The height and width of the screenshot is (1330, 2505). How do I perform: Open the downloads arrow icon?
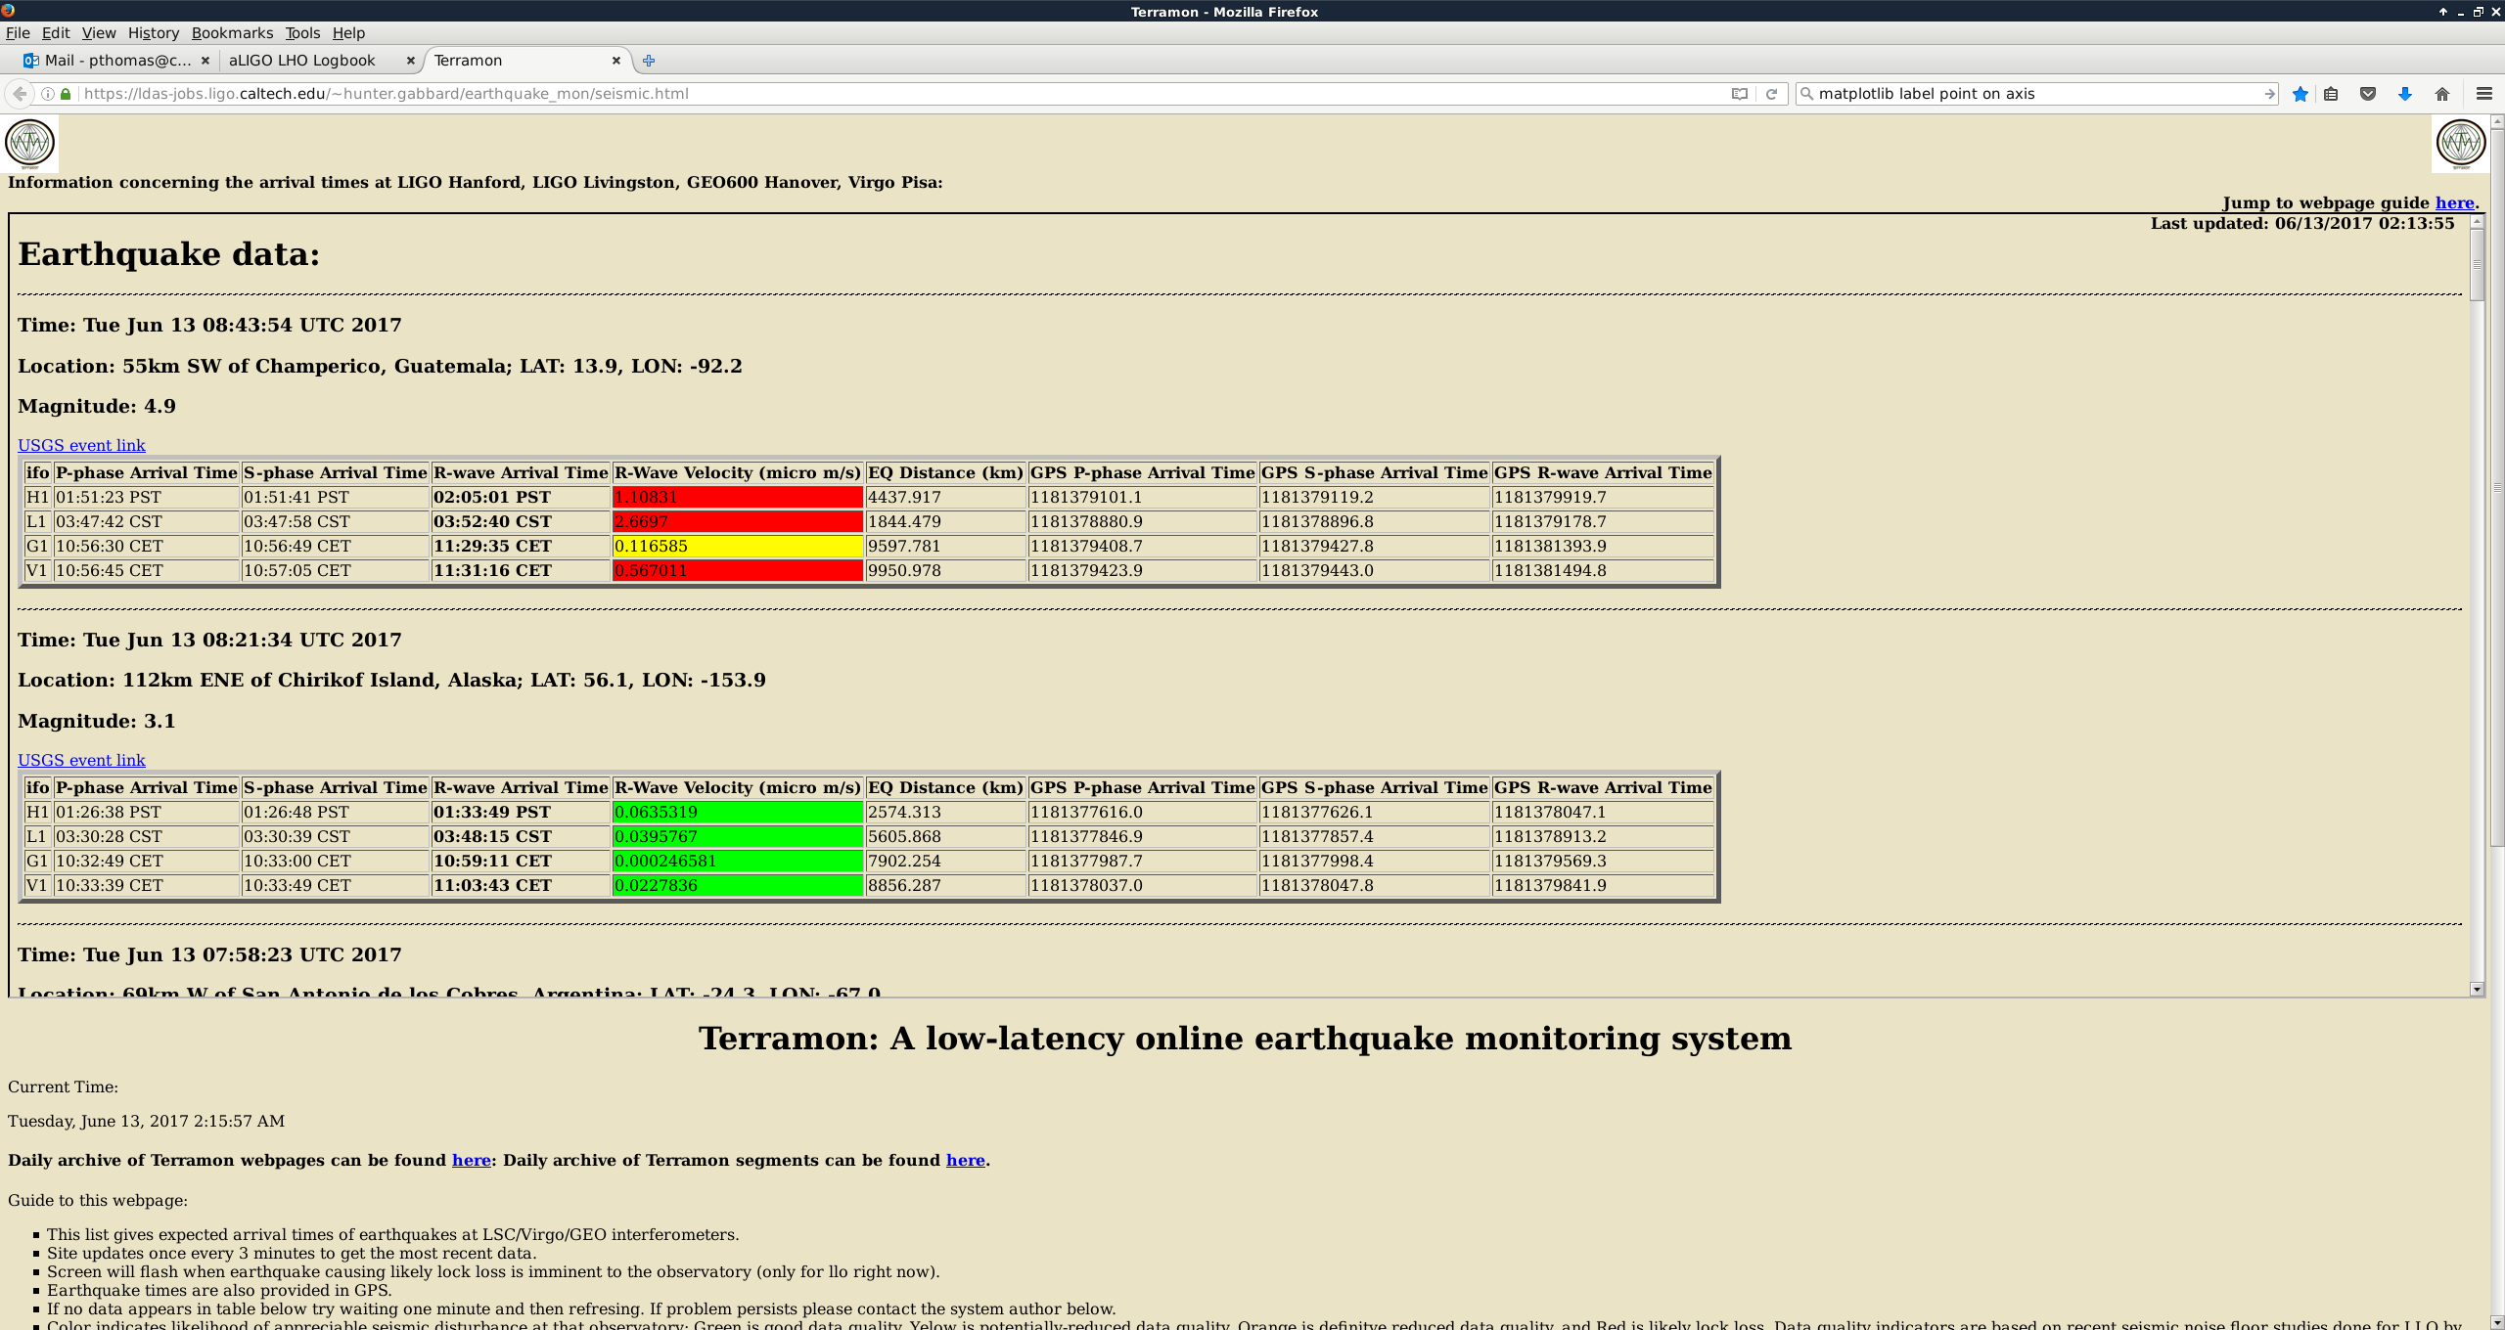(2405, 94)
